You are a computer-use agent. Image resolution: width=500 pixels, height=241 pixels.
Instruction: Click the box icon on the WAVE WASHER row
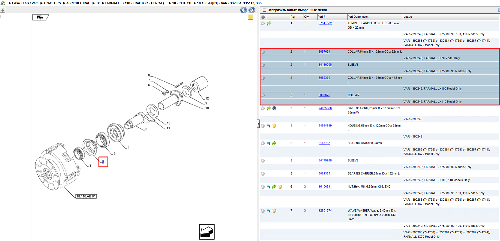[274, 211]
